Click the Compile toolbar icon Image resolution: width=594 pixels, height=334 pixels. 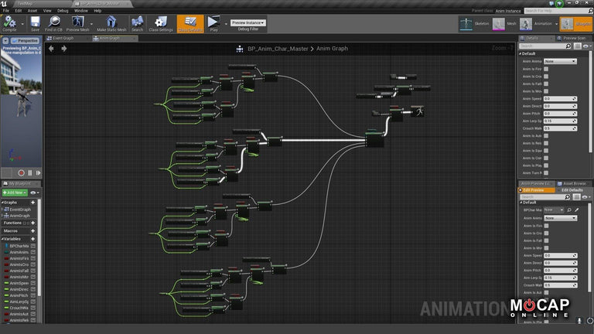click(11, 23)
